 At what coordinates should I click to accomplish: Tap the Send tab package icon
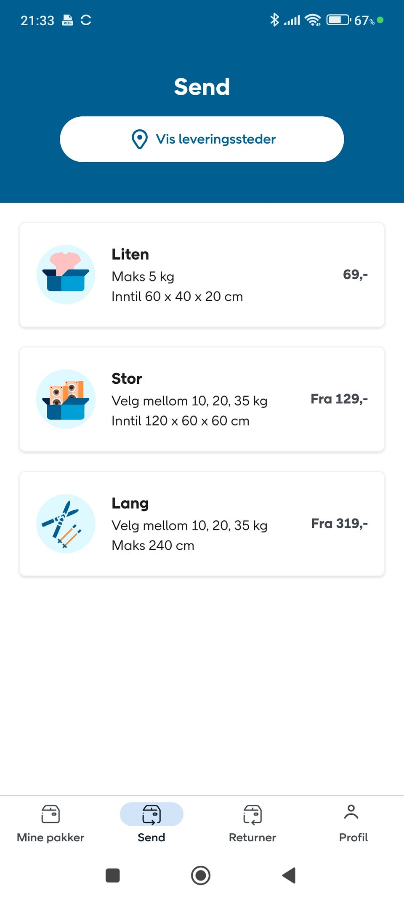click(151, 814)
